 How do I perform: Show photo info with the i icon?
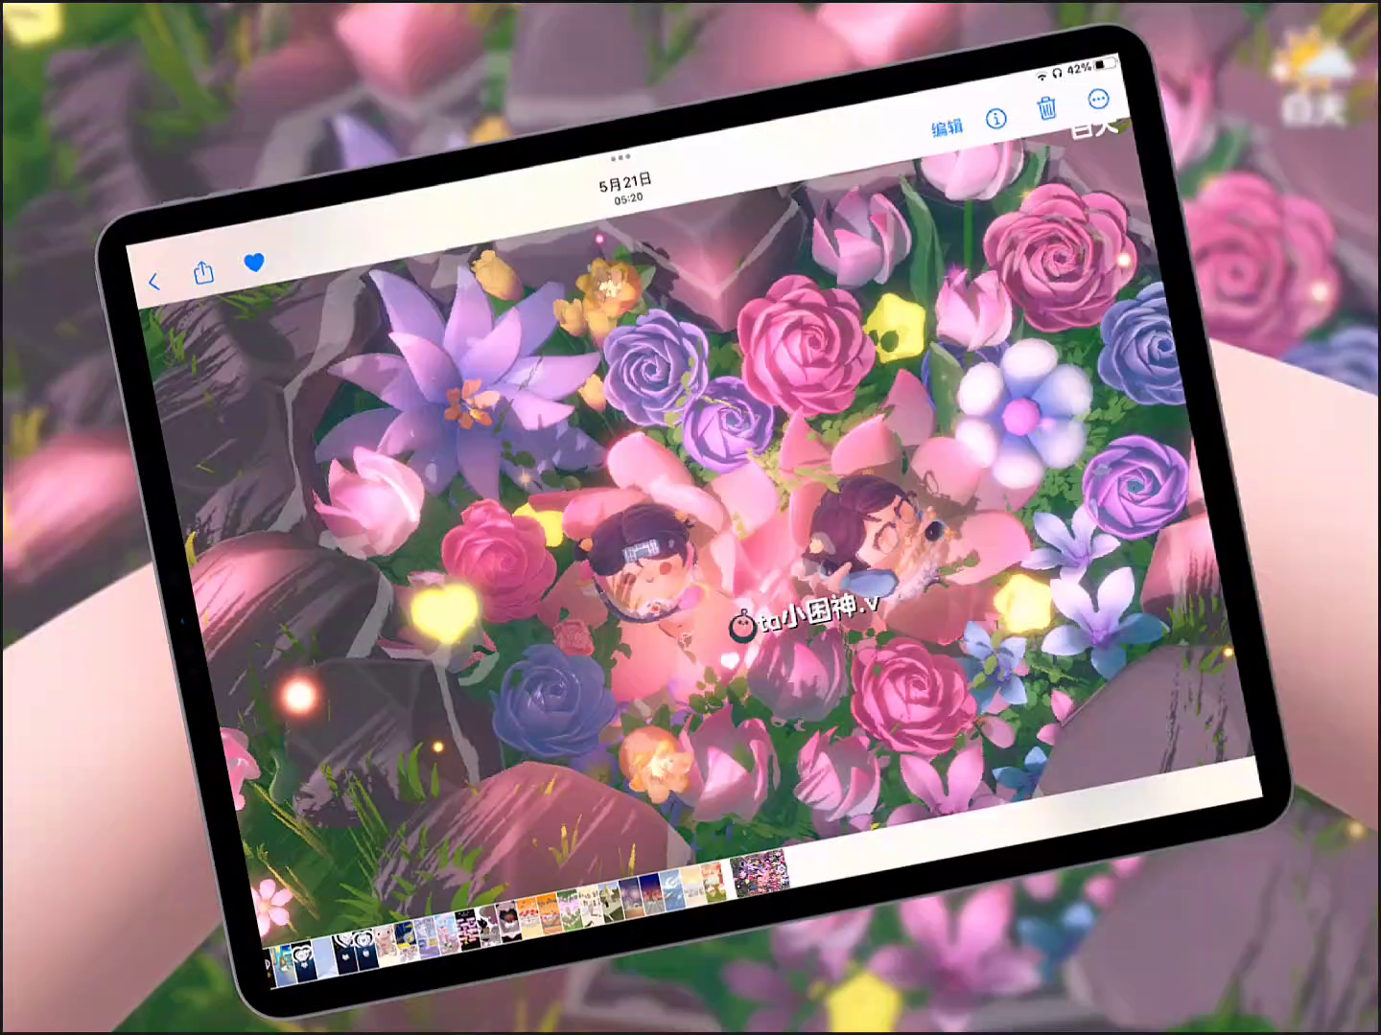point(996,118)
